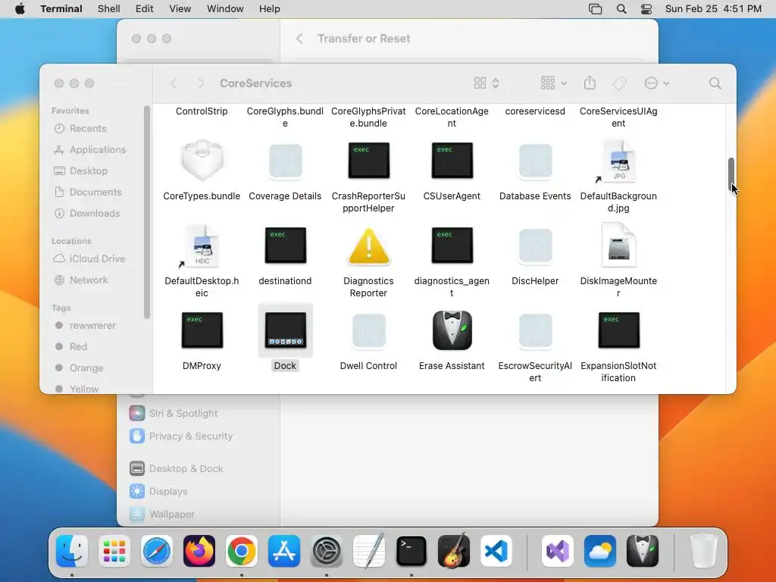Launch Erase Assistant in Finder window
The image size is (776, 582).
(x=452, y=330)
